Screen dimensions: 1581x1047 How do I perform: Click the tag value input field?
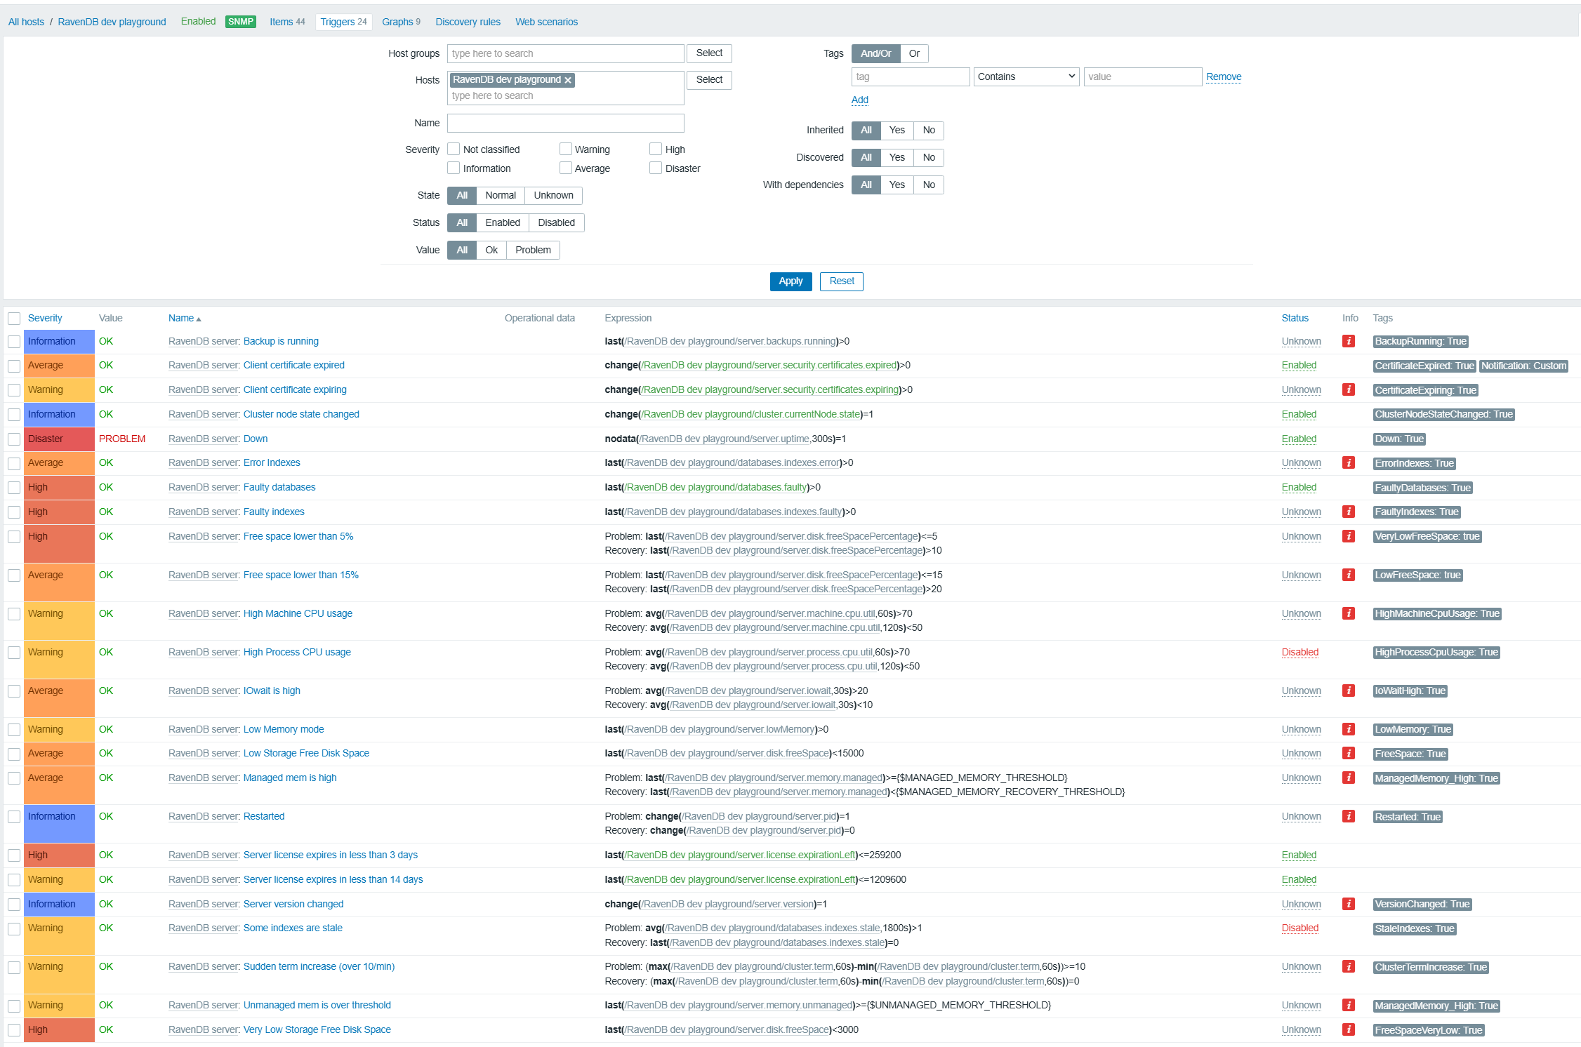point(1143,76)
